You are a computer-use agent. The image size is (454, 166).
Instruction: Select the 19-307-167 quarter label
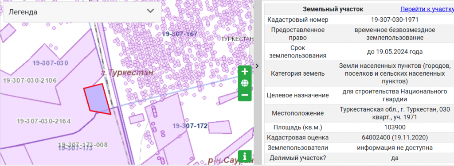[x=180, y=34]
